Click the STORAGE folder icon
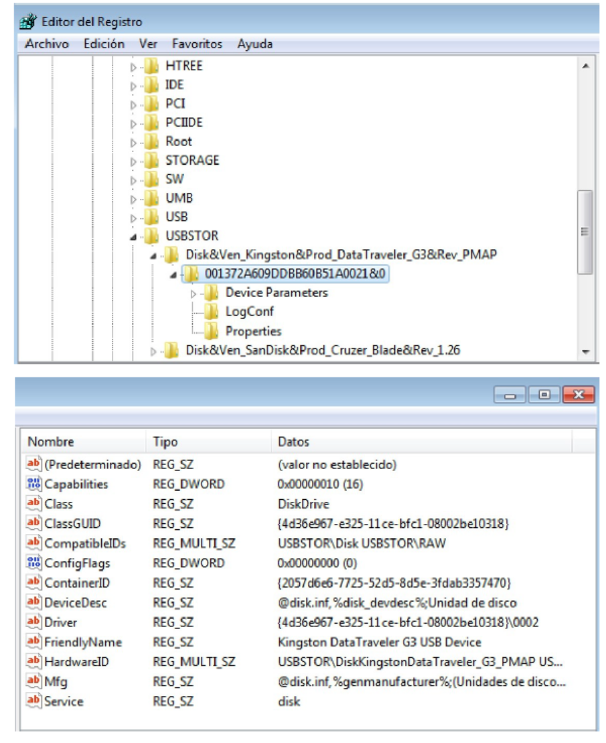 click(151, 161)
